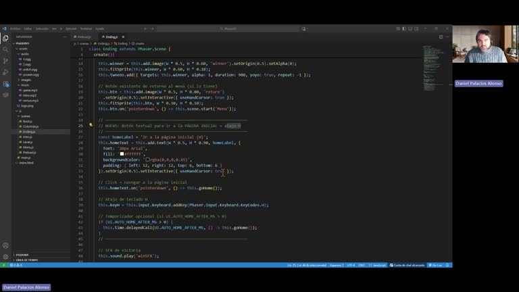Viewport: 519px width, 292px height.
Task: Click the chat quota reached status item
Action: click(407, 265)
